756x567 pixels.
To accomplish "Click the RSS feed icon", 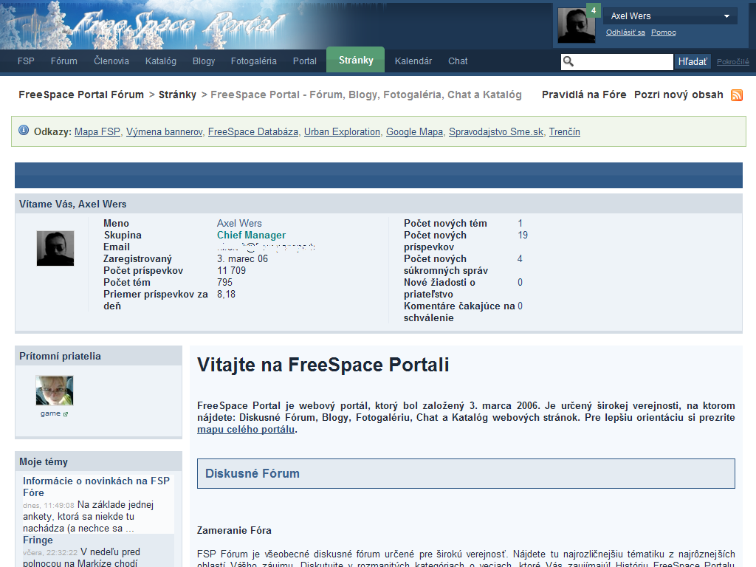I will click(736, 95).
